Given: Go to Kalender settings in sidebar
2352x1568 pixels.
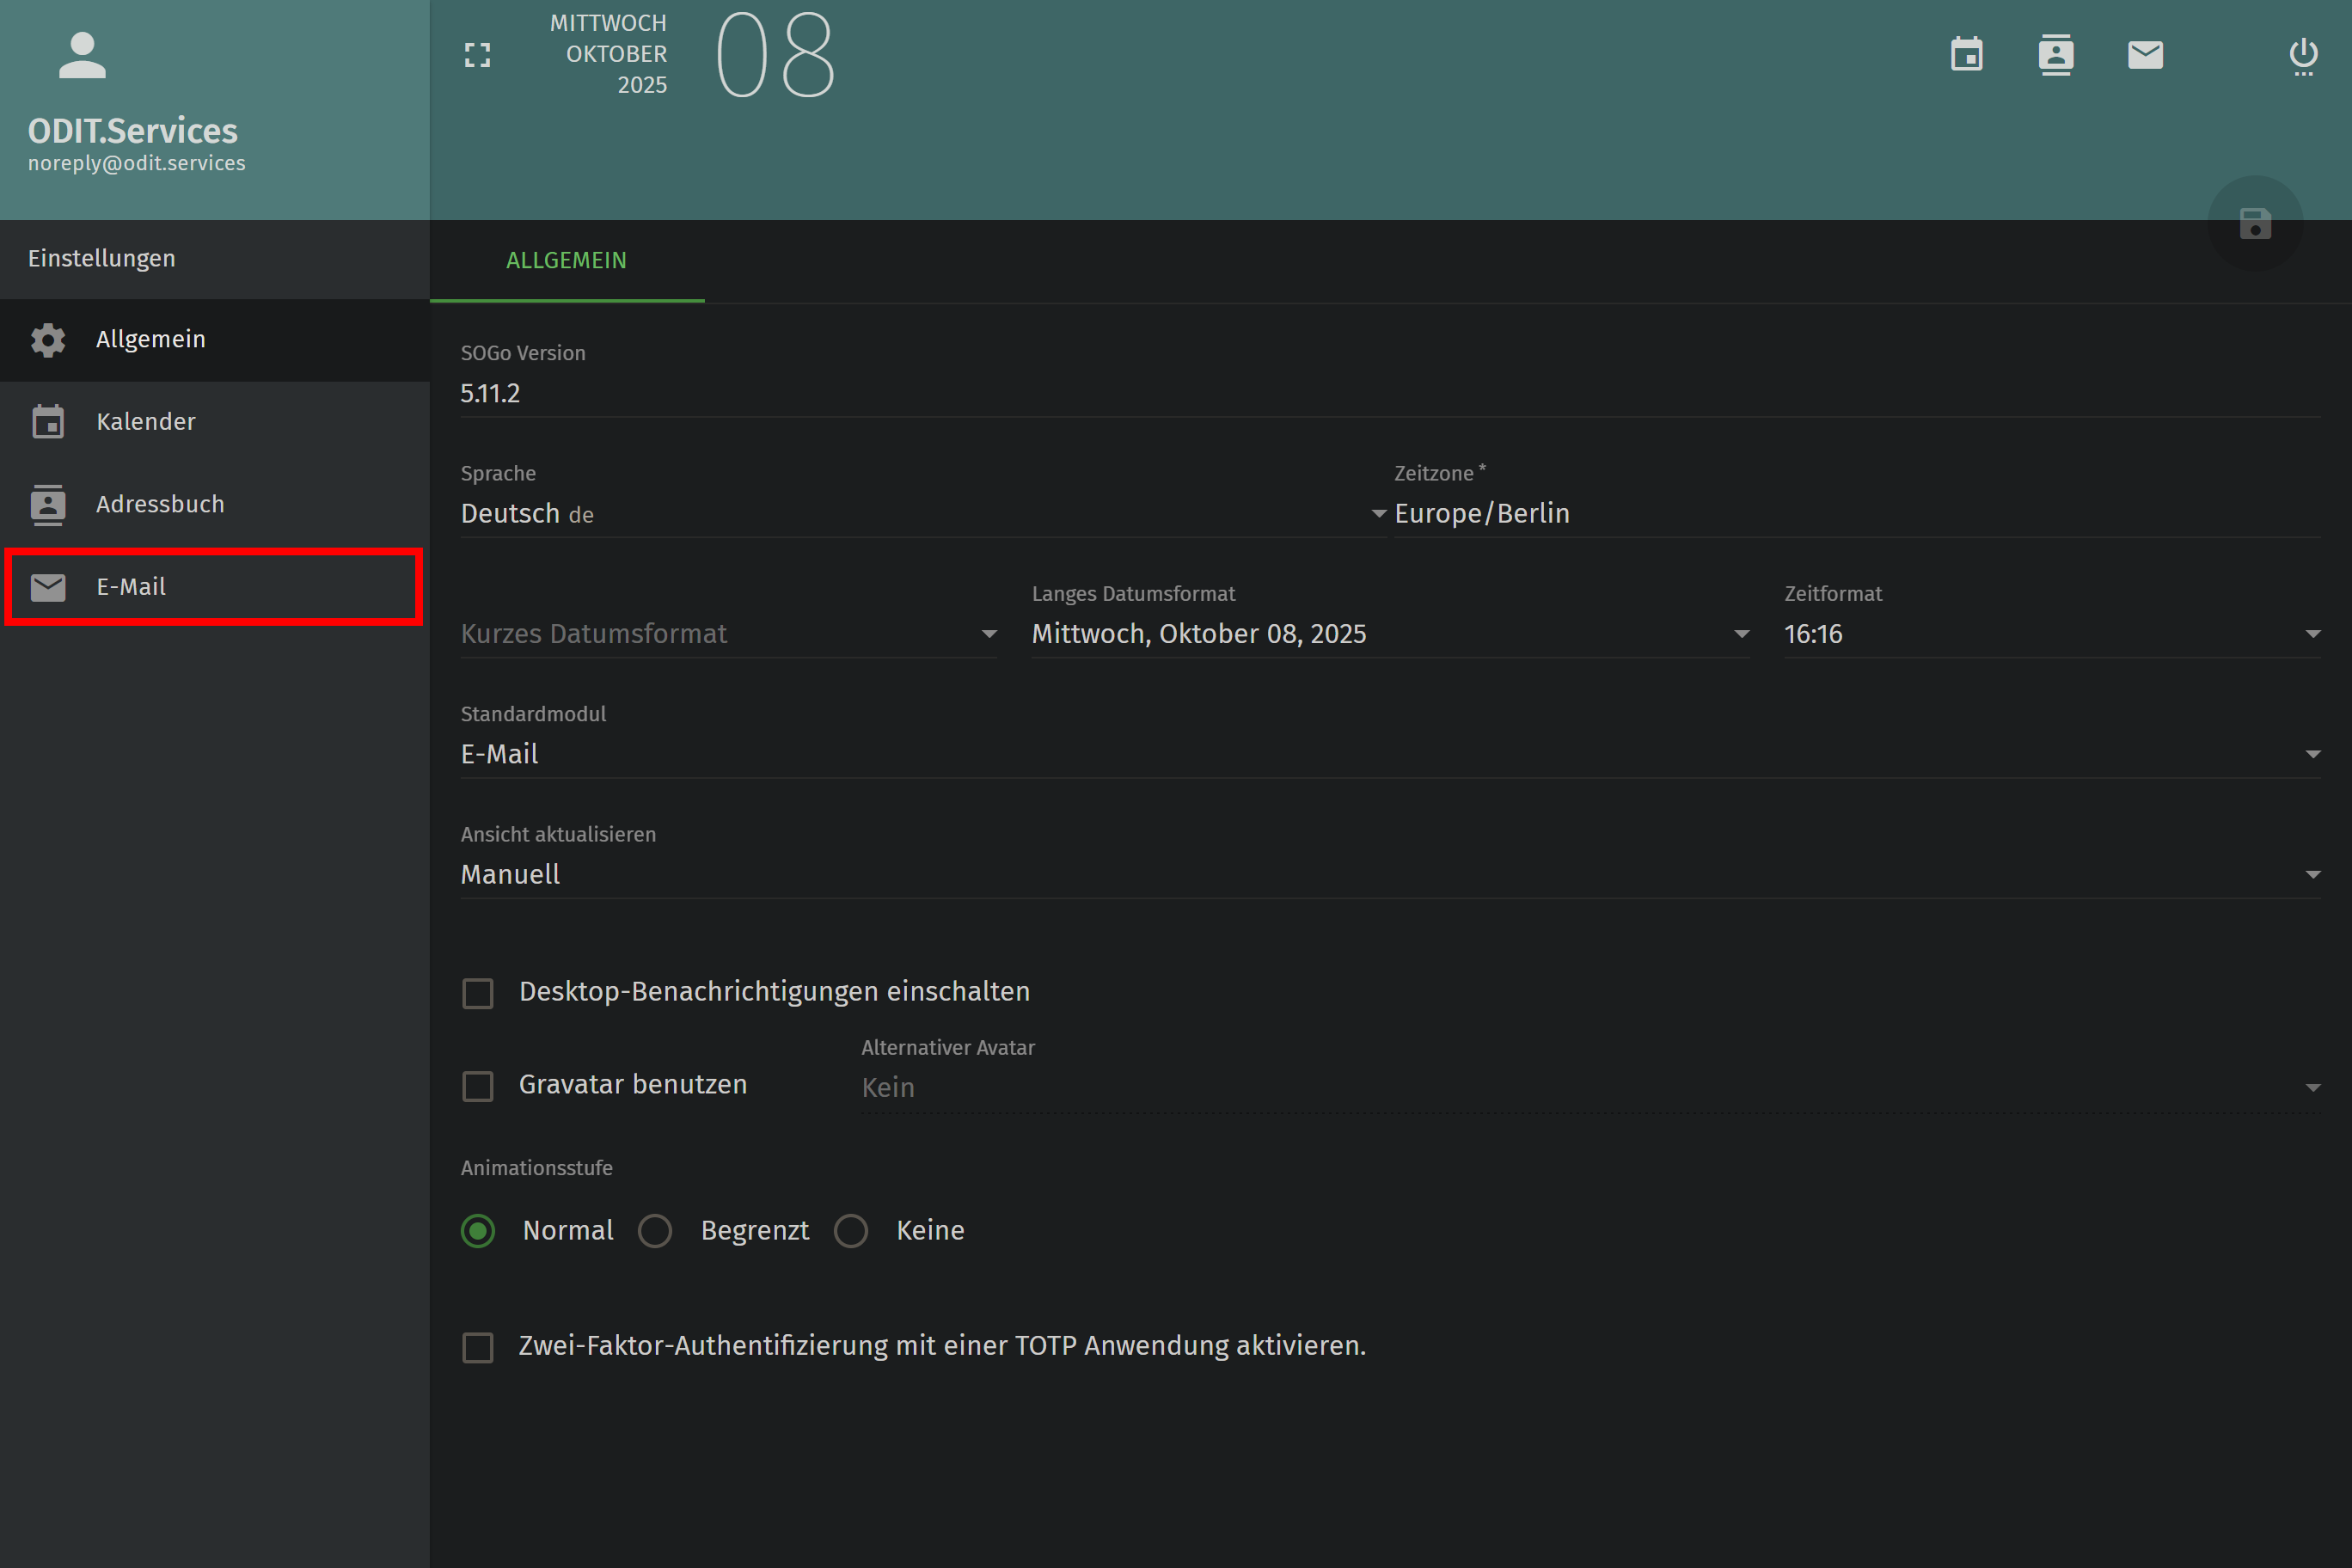Looking at the screenshot, I should 146,422.
